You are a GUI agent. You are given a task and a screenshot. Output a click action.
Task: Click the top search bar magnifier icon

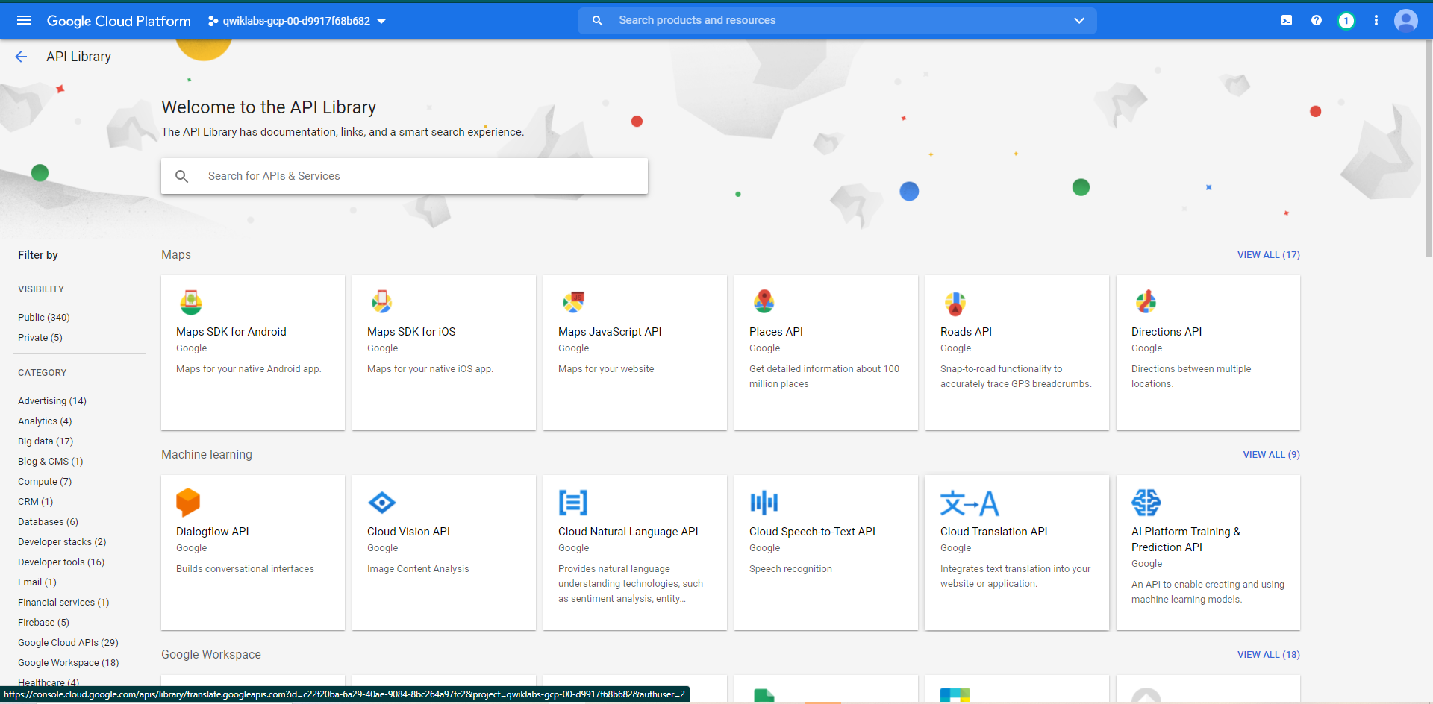tap(598, 21)
